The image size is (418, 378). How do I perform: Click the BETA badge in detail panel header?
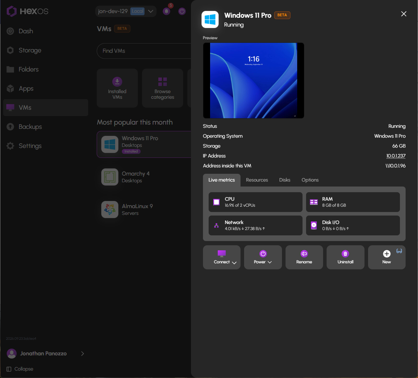[282, 15]
